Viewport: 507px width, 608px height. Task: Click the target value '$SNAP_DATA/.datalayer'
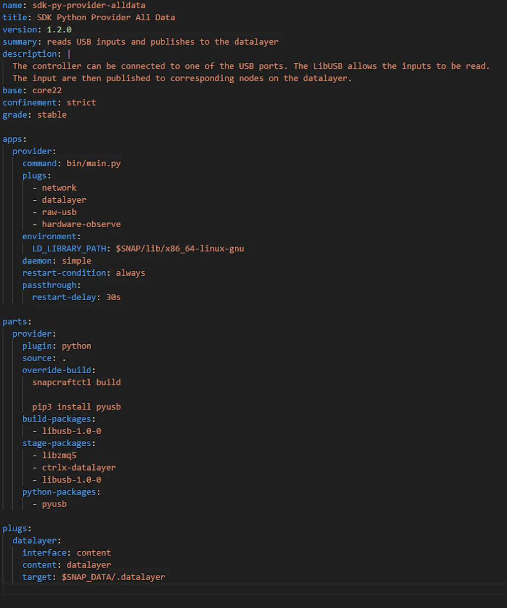(114, 577)
